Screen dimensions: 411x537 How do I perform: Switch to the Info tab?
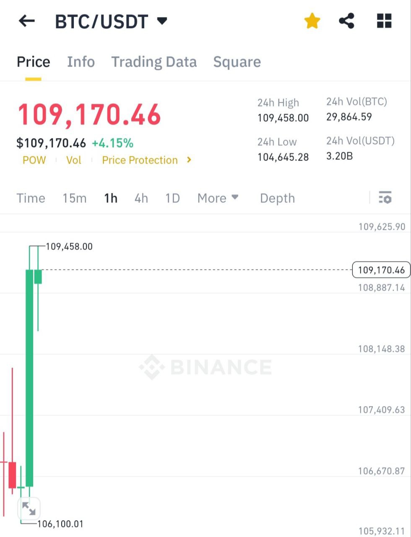pyautogui.click(x=81, y=62)
